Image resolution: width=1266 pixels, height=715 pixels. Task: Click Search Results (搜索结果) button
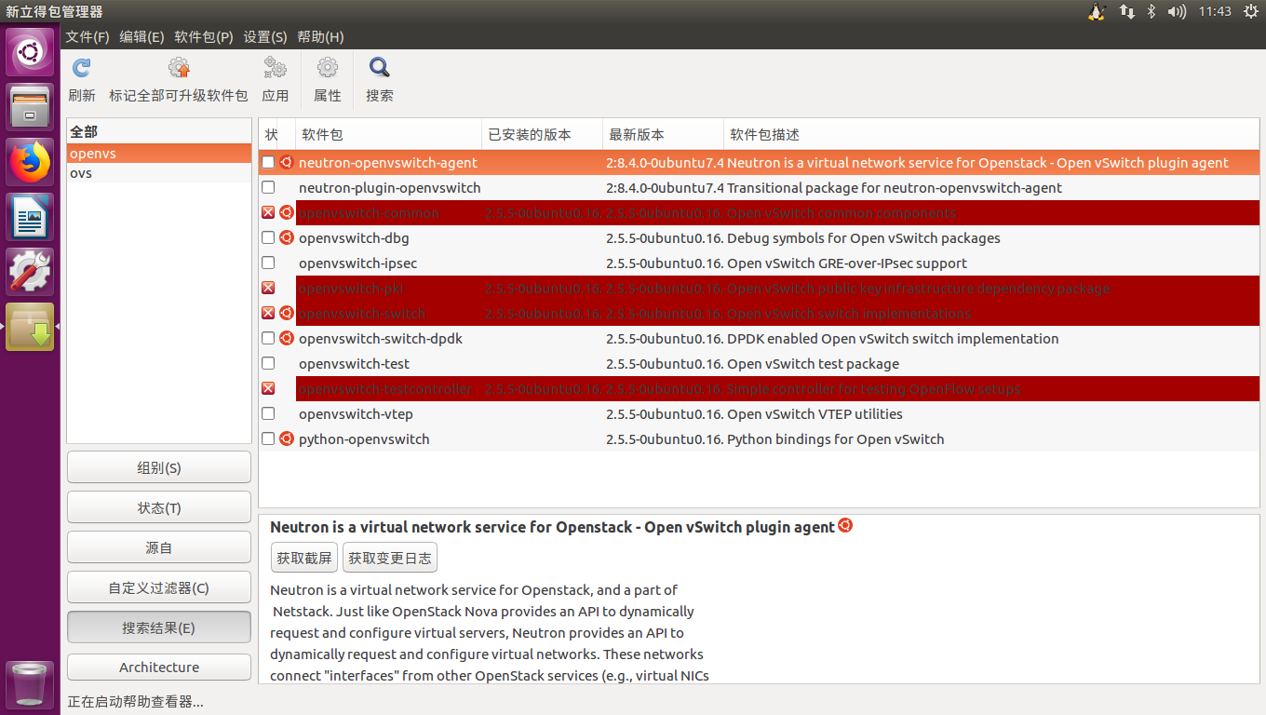(x=159, y=627)
